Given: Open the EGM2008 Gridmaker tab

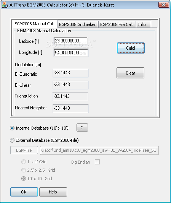Looking at the screenshot, I should 78,24.
